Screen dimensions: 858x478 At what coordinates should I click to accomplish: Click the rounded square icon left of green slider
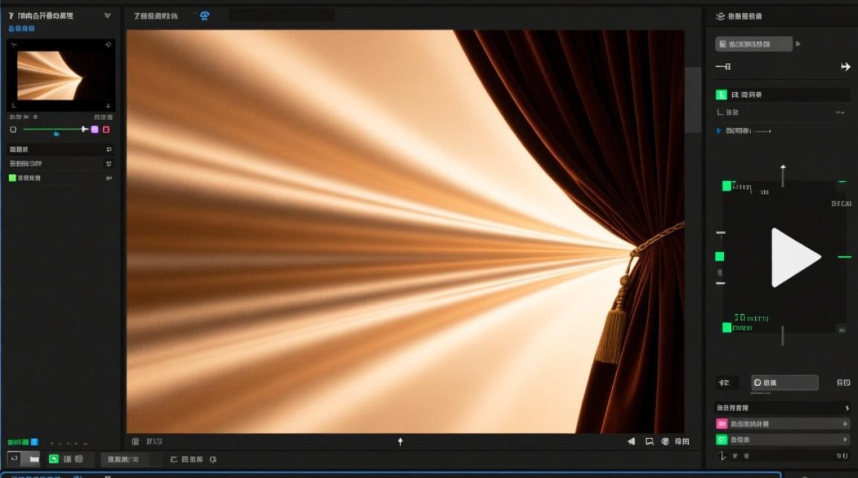coord(13,129)
